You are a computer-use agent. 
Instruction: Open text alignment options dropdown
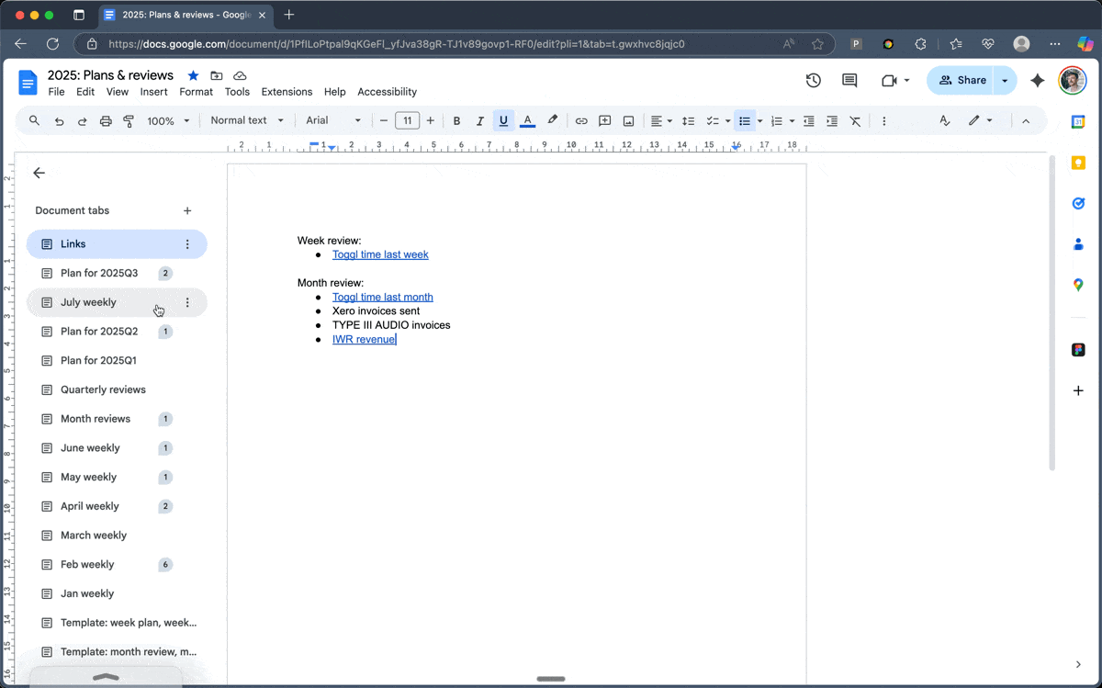pos(661,120)
